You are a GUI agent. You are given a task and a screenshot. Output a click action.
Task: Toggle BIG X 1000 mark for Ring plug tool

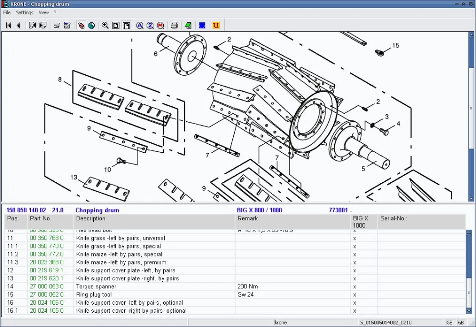[354, 294]
